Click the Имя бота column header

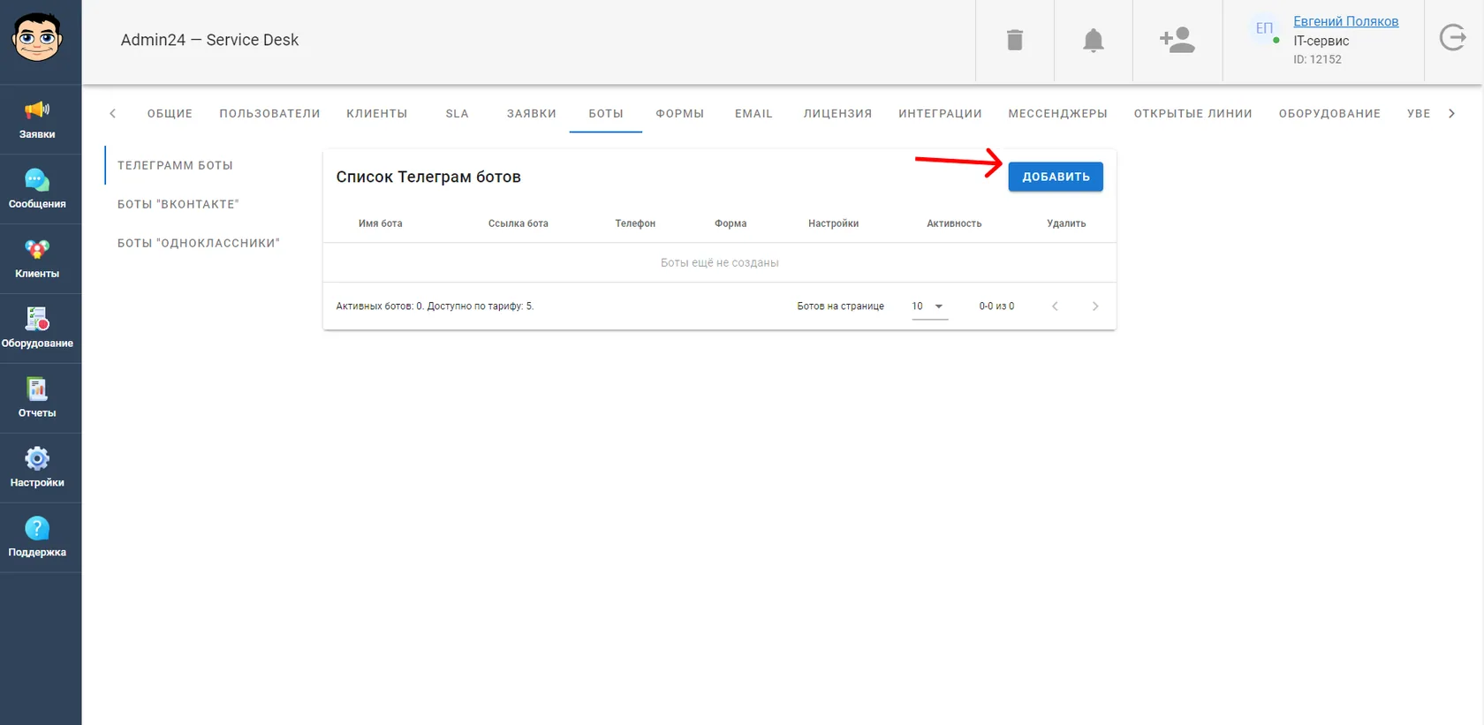[x=381, y=223]
